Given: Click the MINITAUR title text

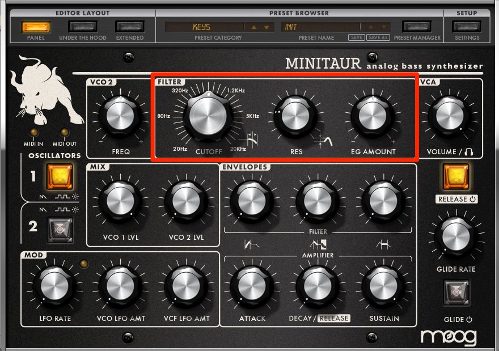Looking at the screenshot, I should click(x=323, y=63).
